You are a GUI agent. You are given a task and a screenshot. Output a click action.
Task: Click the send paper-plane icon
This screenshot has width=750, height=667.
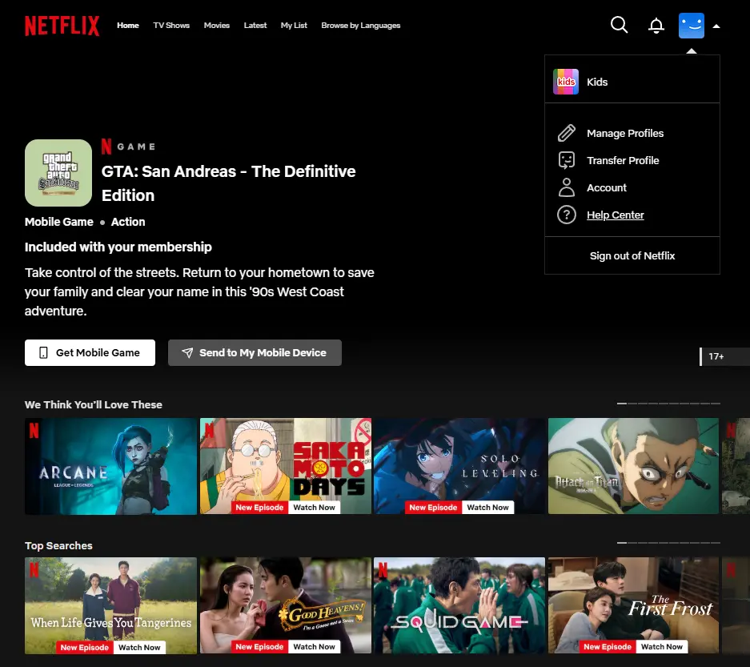[x=187, y=352]
